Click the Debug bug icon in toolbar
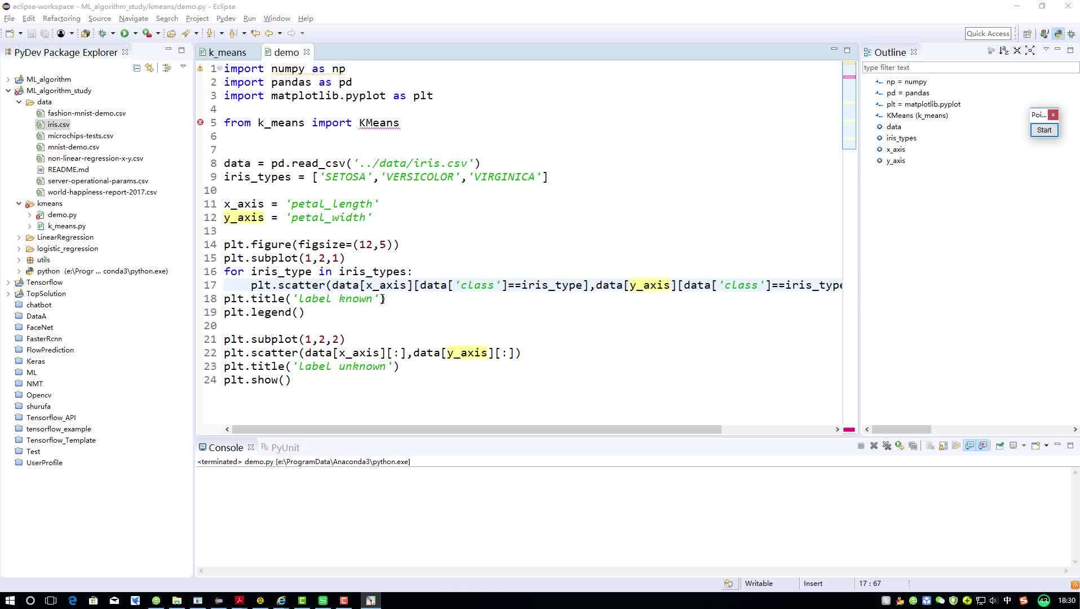The width and height of the screenshot is (1080, 609). (x=102, y=33)
